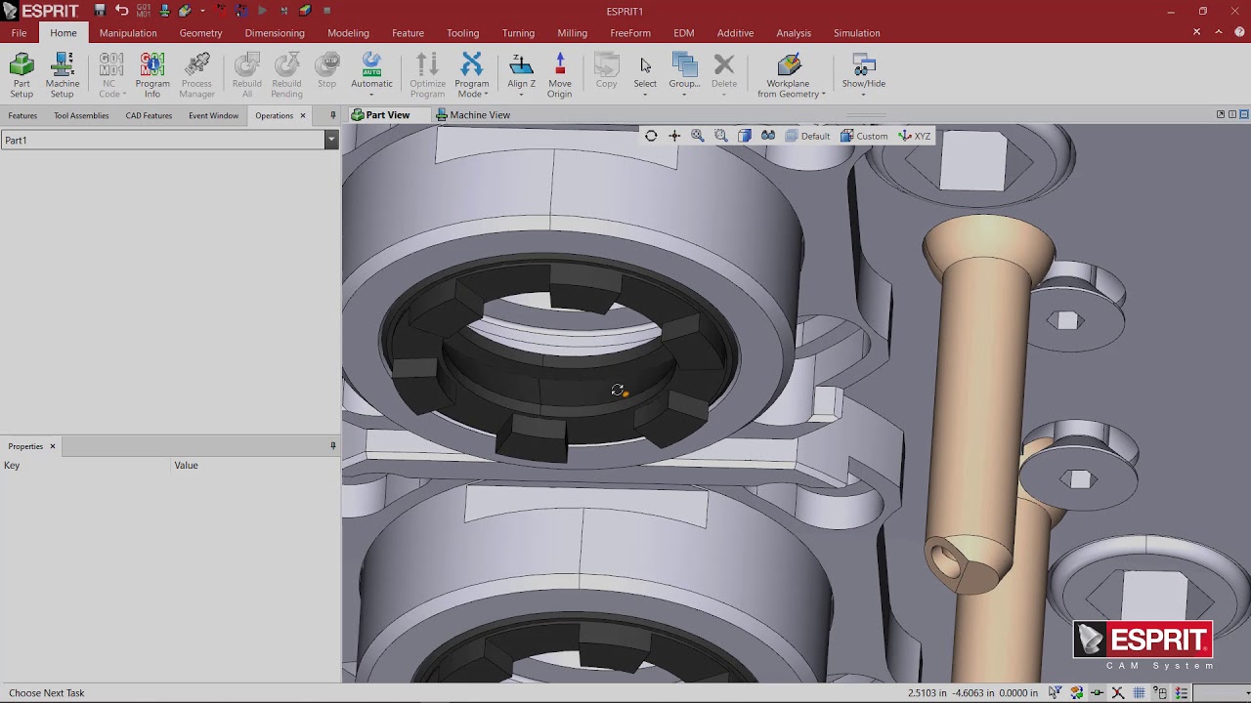Image resolution: width=1251 pixels, height=703 pixels.
Task: Open Part Setup in the ribbon
Action: point(22,75)
